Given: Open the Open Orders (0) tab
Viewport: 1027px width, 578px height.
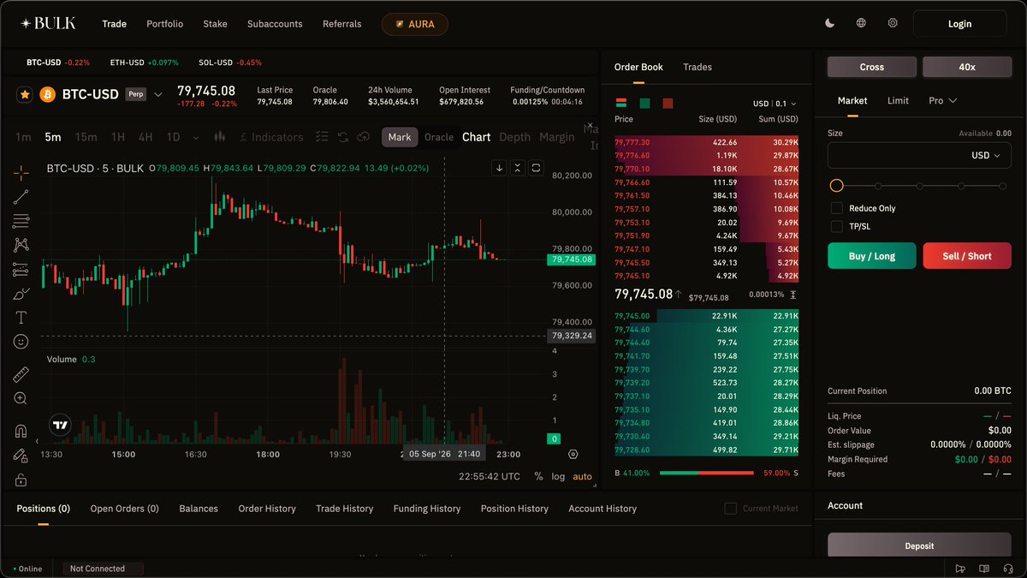Looking at the screenshot, I should pyautogui.click(x=124, y=509).
